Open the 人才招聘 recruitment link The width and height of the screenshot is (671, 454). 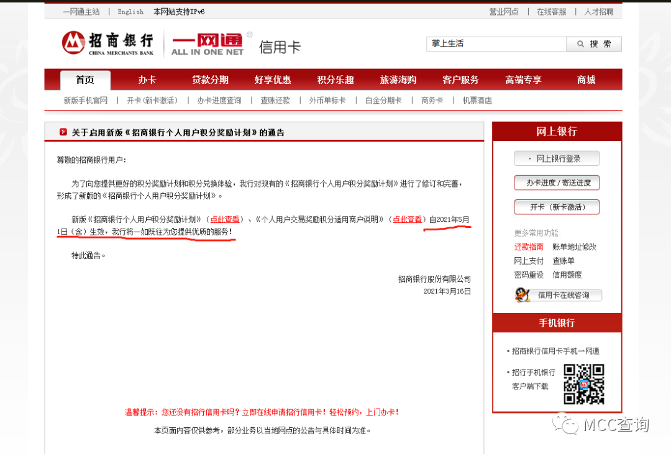[599, 12]
